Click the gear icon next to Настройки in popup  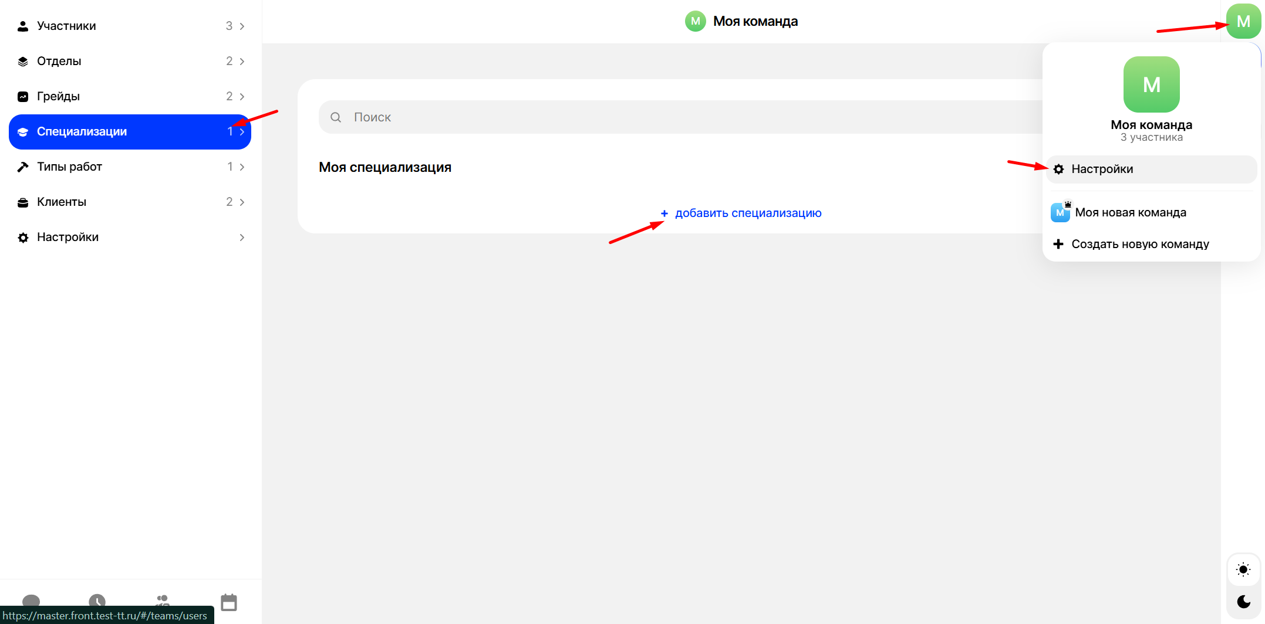(x=1058, y=169)
